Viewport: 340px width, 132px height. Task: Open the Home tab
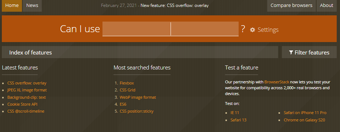[12, 5]
